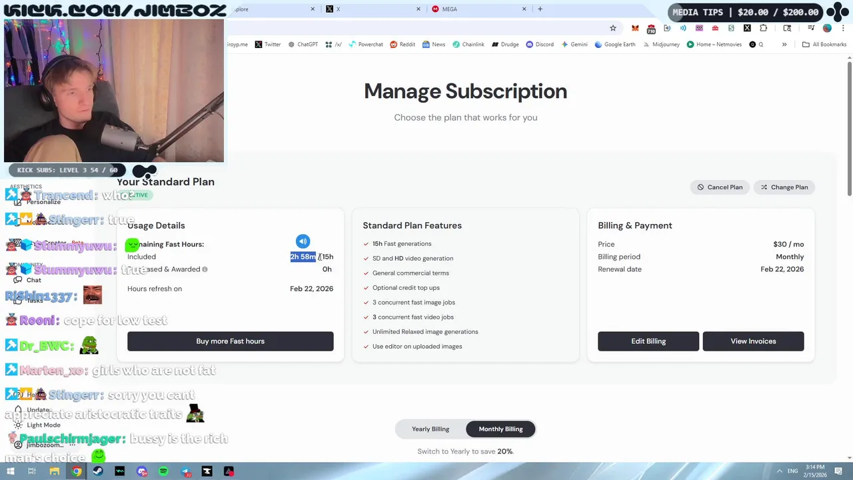The width and height of the screenshot is (853, 480).
Task: Open Buy more Fast hours
Action: point(231,341)
